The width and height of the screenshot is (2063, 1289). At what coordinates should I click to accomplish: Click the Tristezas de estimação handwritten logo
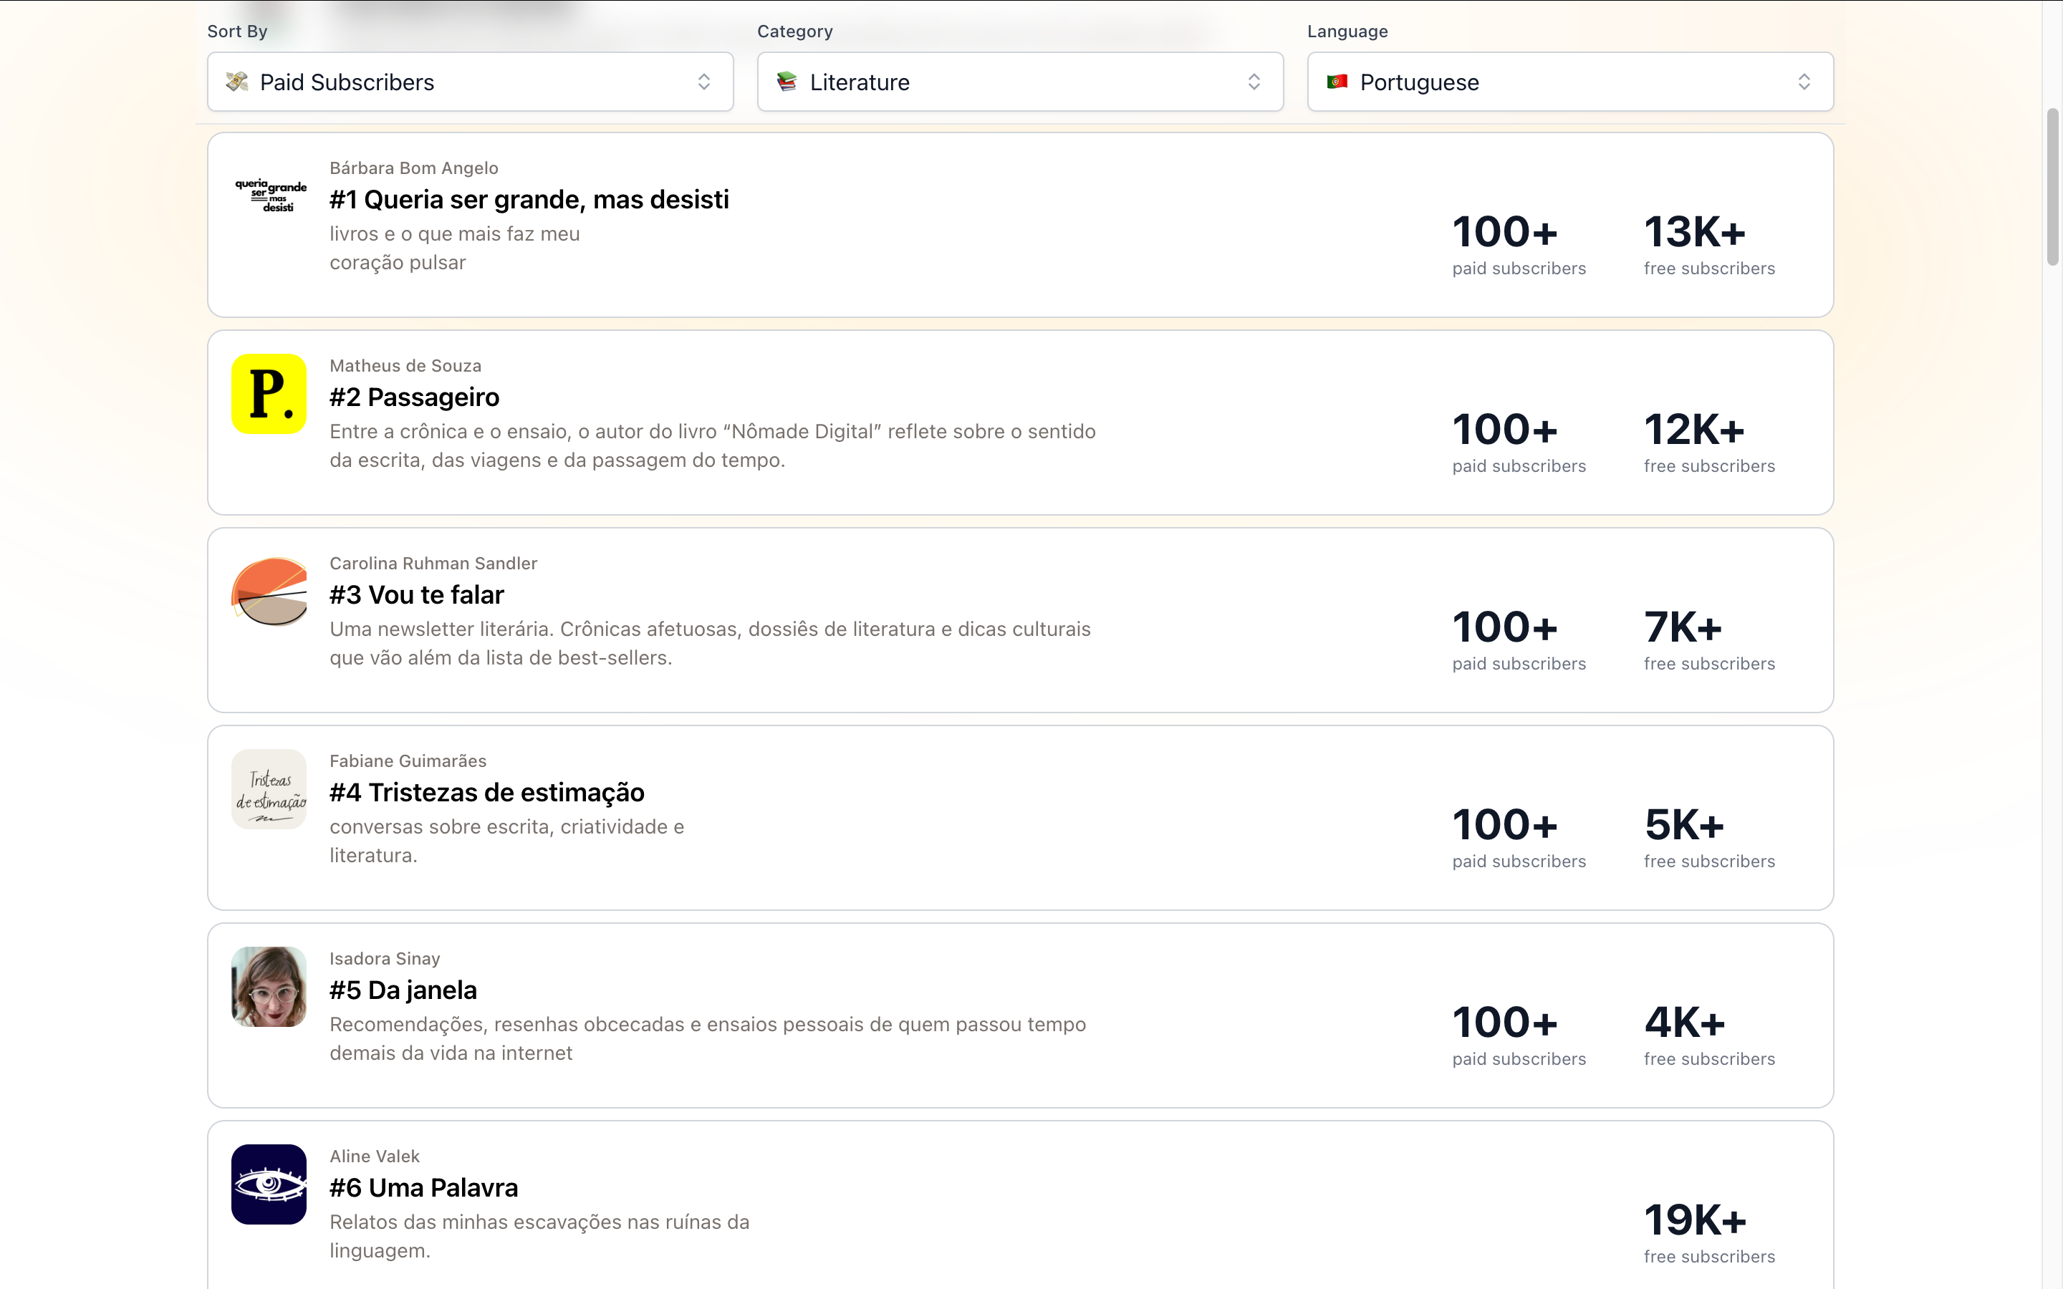[269, 789]
